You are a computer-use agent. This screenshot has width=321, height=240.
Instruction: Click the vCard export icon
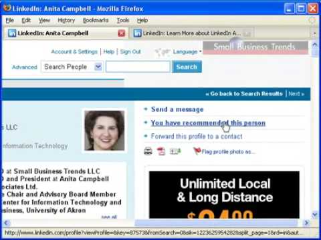175,151
